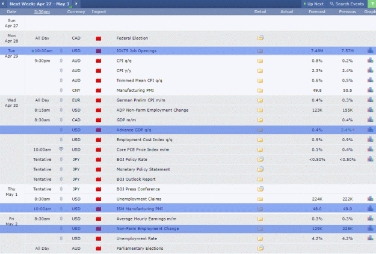Toggle alert for Unemployment Rate

click(61, 238)
